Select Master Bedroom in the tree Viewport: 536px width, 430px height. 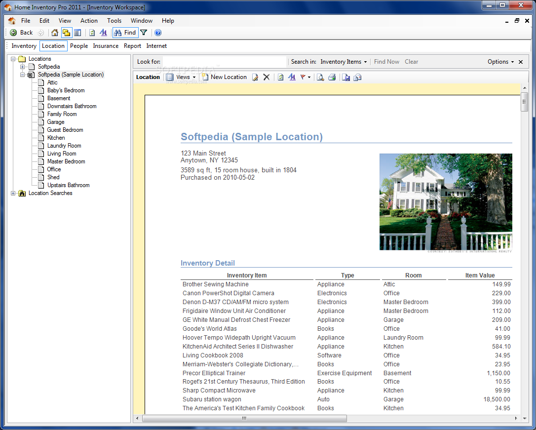point(66,161)
